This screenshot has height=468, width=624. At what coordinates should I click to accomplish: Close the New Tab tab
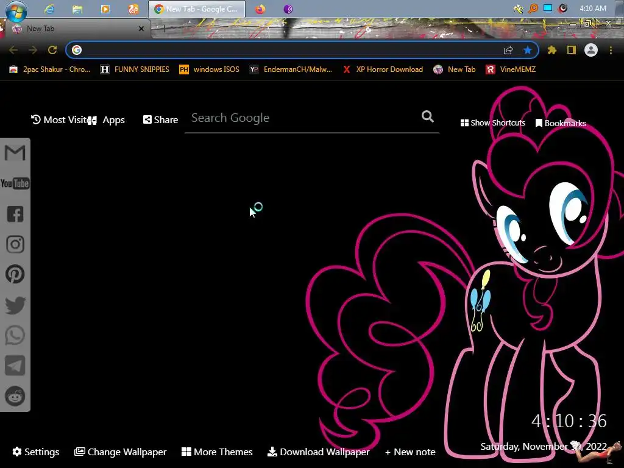pyautogui.click(x=141, y=29)
